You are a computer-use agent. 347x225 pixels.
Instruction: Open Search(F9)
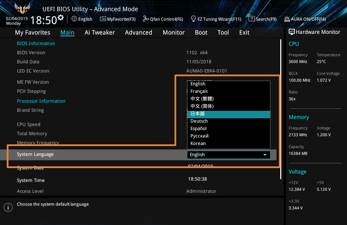point(266,19)
